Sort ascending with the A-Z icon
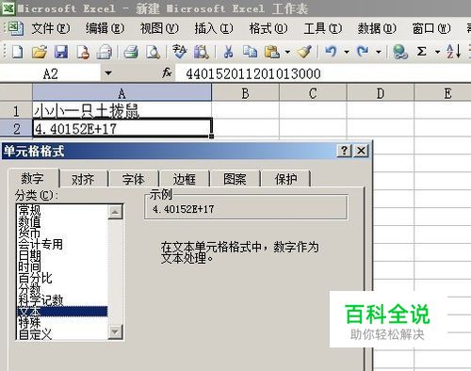The height and width of the screenshot is (371, 471). 453,52
